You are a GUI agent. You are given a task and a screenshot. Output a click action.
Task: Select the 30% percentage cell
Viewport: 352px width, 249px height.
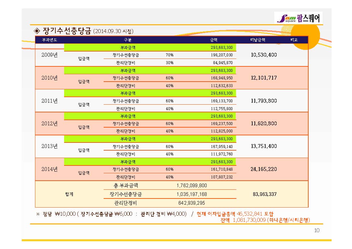tap(169, 62)
